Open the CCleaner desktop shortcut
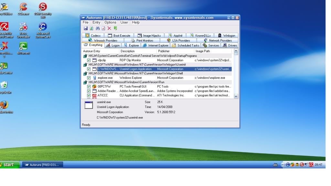Viewport: 331px width, 186px height. click(23, 7)
